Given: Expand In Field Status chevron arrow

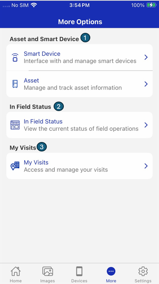Looking at the screenshot, I should point(146,125).
